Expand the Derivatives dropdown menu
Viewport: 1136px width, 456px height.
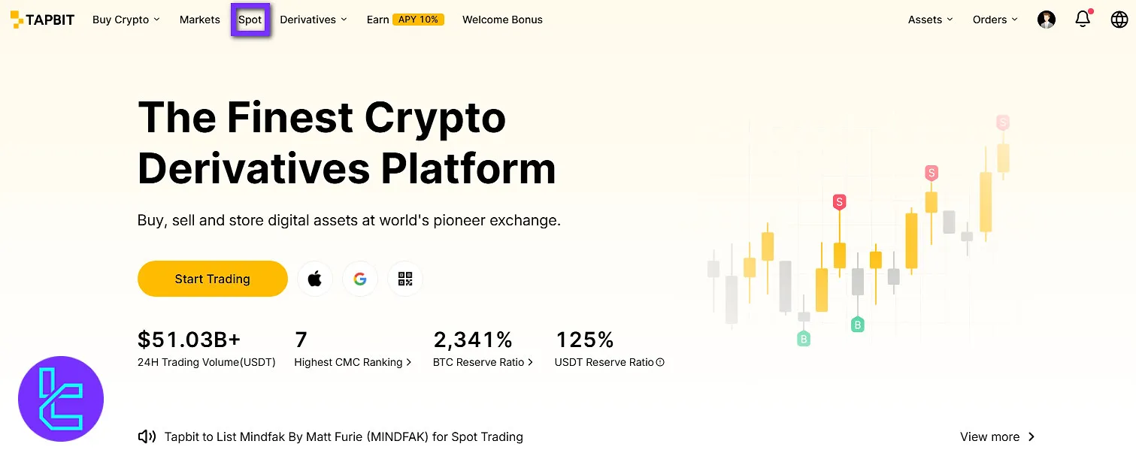coord(313,20)
